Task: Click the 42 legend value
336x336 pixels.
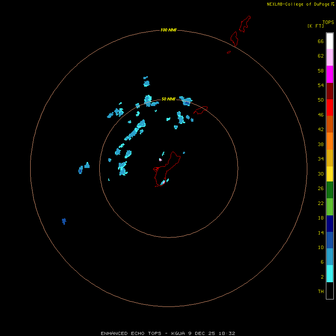Action: tap(321, 130)
